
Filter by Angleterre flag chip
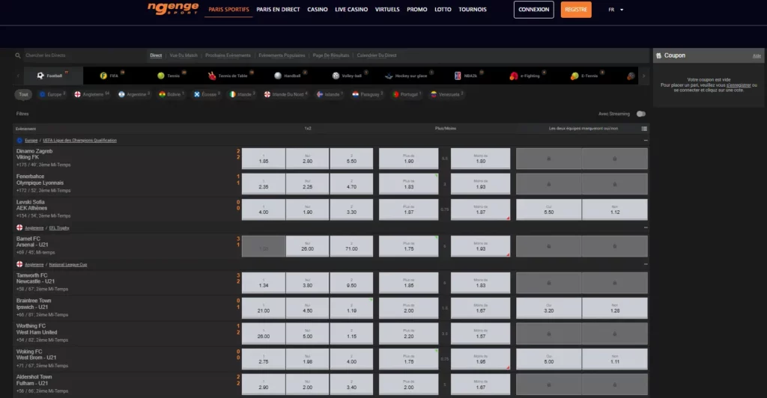(91, 94)
